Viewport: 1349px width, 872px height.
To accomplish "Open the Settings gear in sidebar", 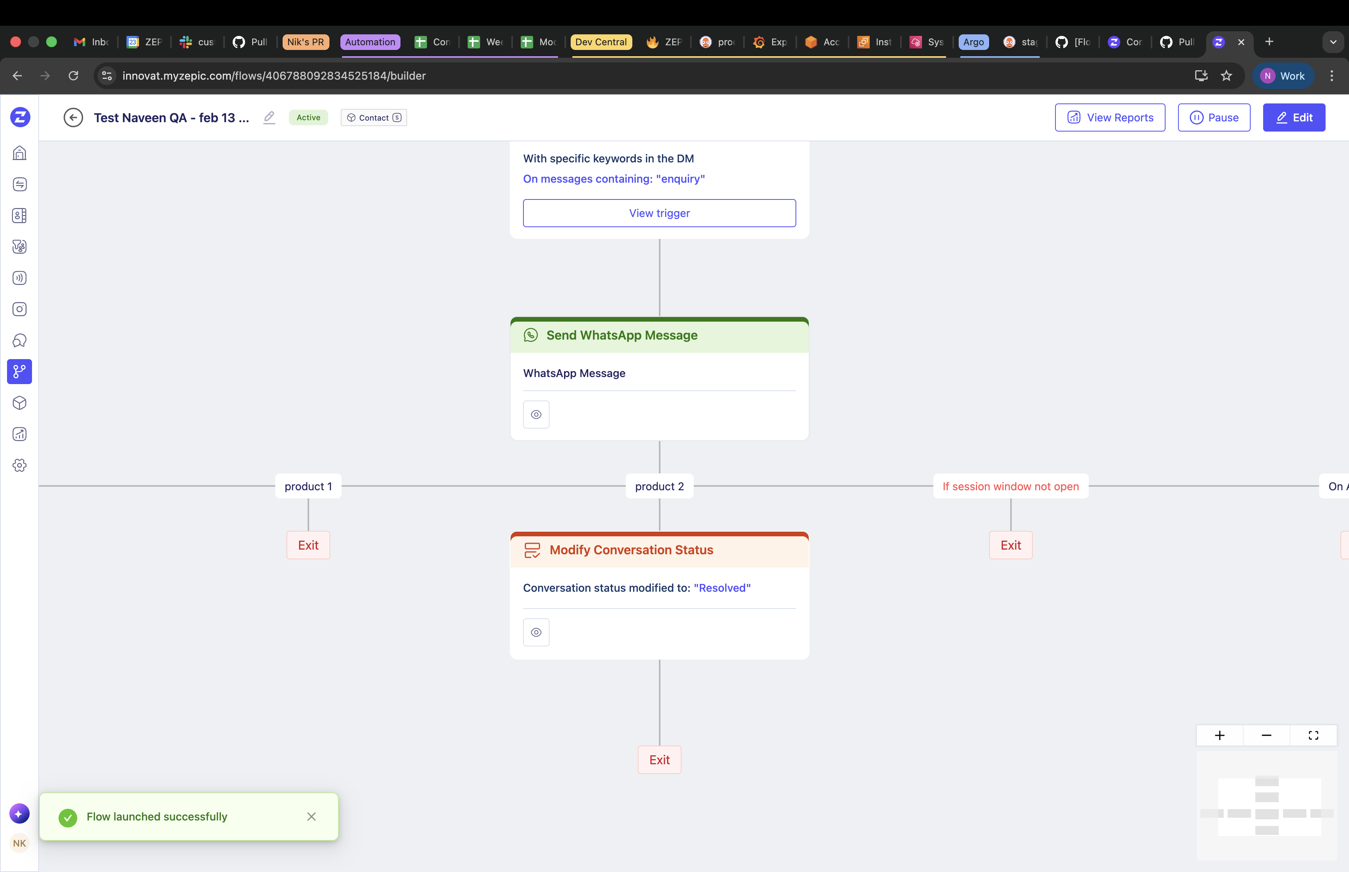I will 19,465.
